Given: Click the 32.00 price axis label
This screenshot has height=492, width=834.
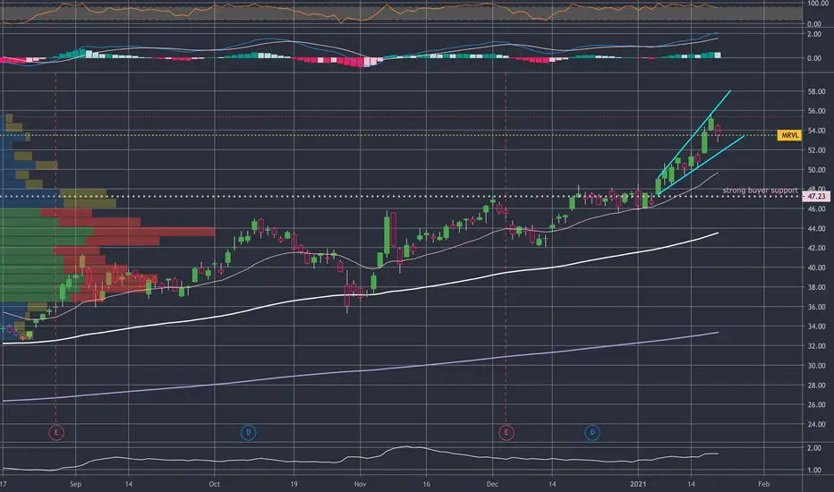Looking at the screenshot, I should (x=816, y=345).
